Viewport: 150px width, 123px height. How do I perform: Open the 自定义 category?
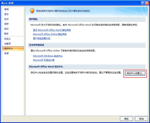click(x=8, y=39)
